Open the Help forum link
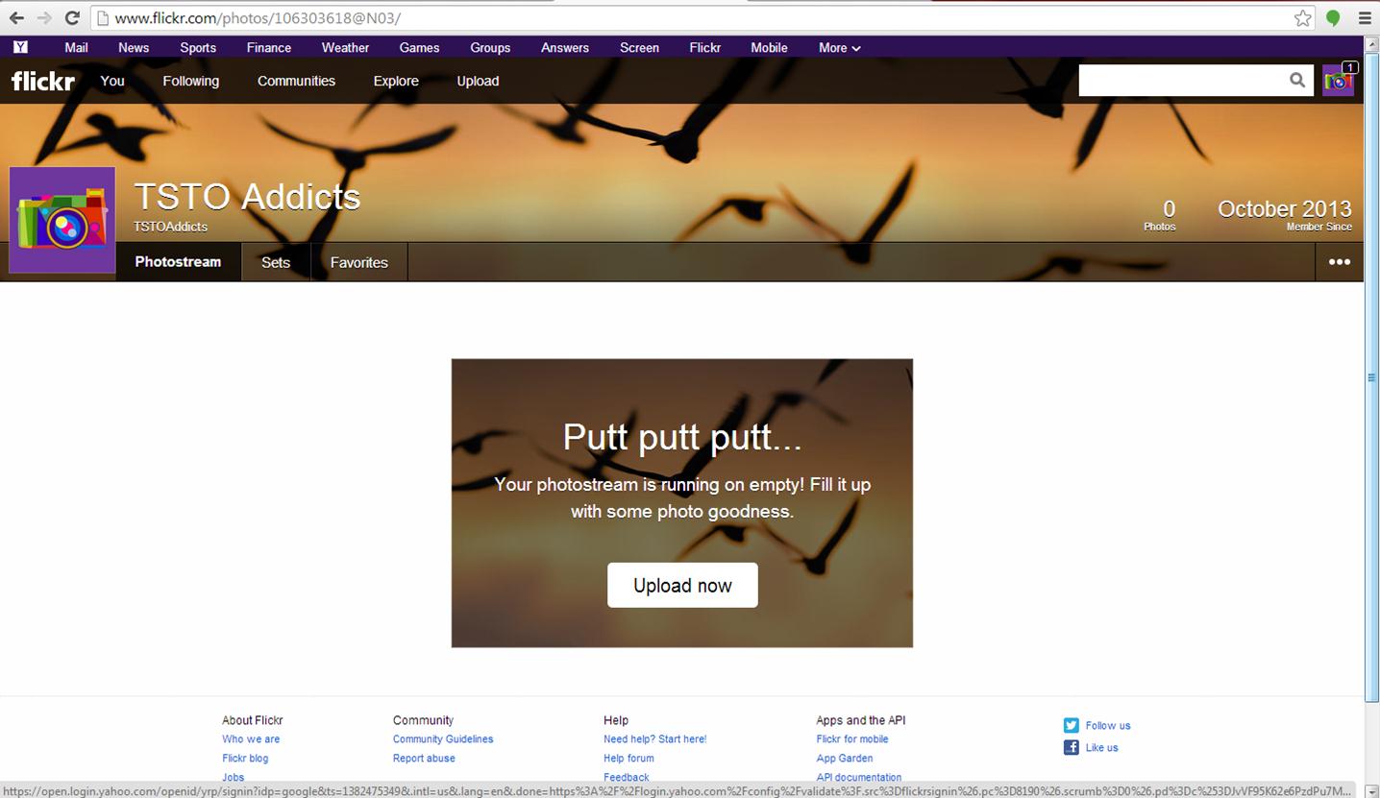Image resolution: width=1380 pixels, height=798 pixels. pos(628,759)
